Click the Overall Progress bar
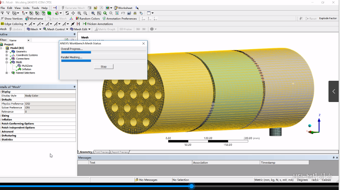 tap(103, 52)
